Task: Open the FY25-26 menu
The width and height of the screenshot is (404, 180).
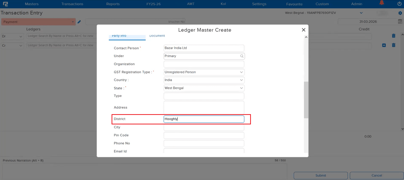Action: (x=154, y=4)
